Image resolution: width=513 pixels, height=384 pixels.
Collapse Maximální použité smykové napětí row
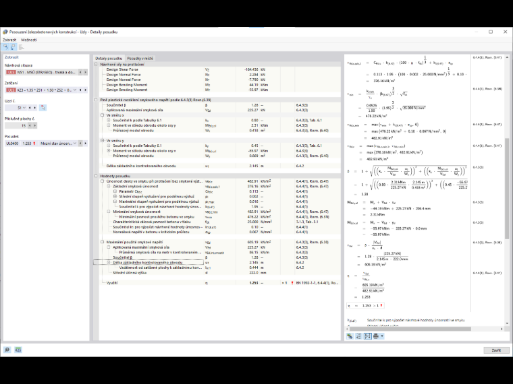[103, 243]
